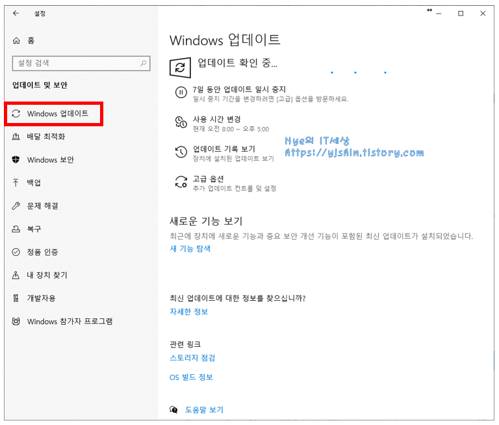The image size is (499, 425).
Task: Click the 내 장치 찾기 locator icon
Action: coord(16,275)
